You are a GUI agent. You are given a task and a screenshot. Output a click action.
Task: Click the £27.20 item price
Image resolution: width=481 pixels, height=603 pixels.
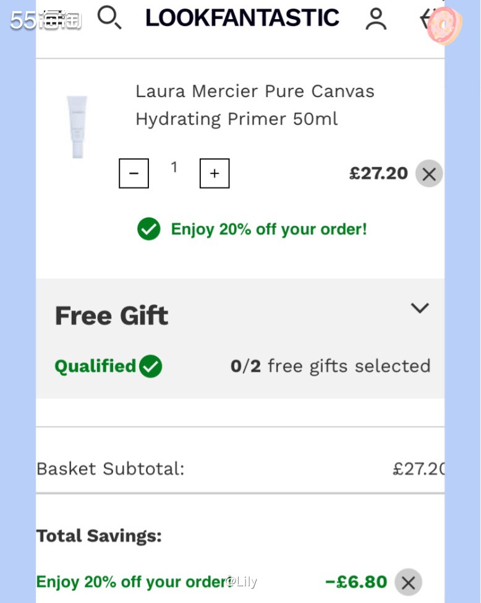[x=379, y=174]
